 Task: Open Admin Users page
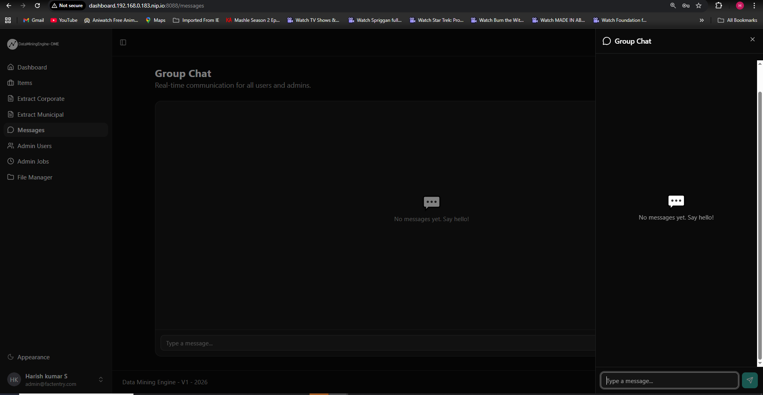coord(56,146)
